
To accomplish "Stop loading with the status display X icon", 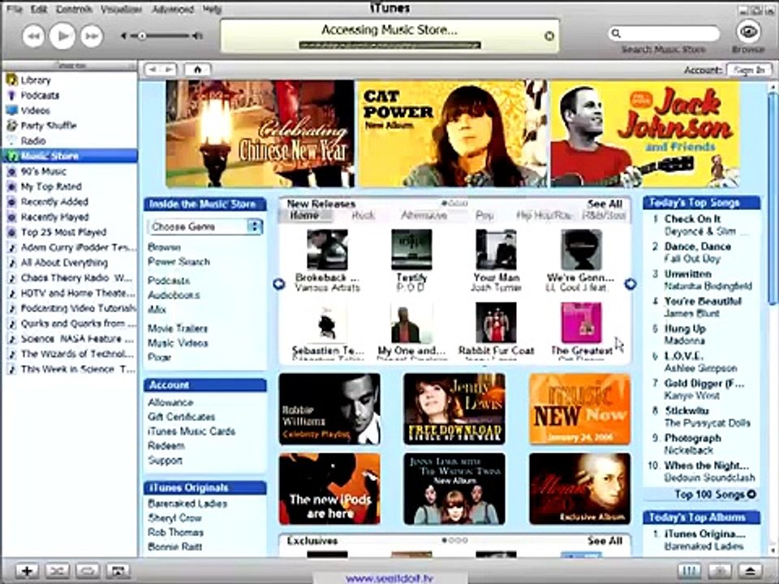I will click(x=549, y=36).
